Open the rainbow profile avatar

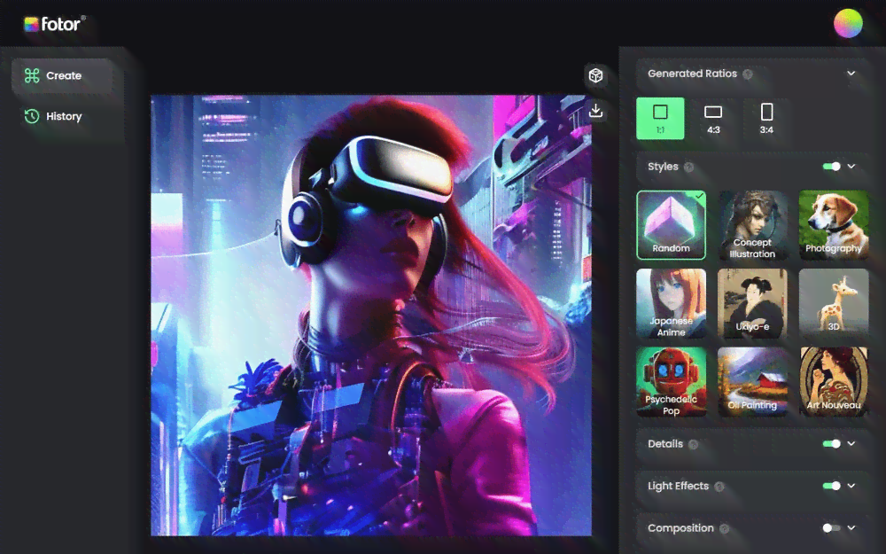pyautogui.click(x=848, y=23)
